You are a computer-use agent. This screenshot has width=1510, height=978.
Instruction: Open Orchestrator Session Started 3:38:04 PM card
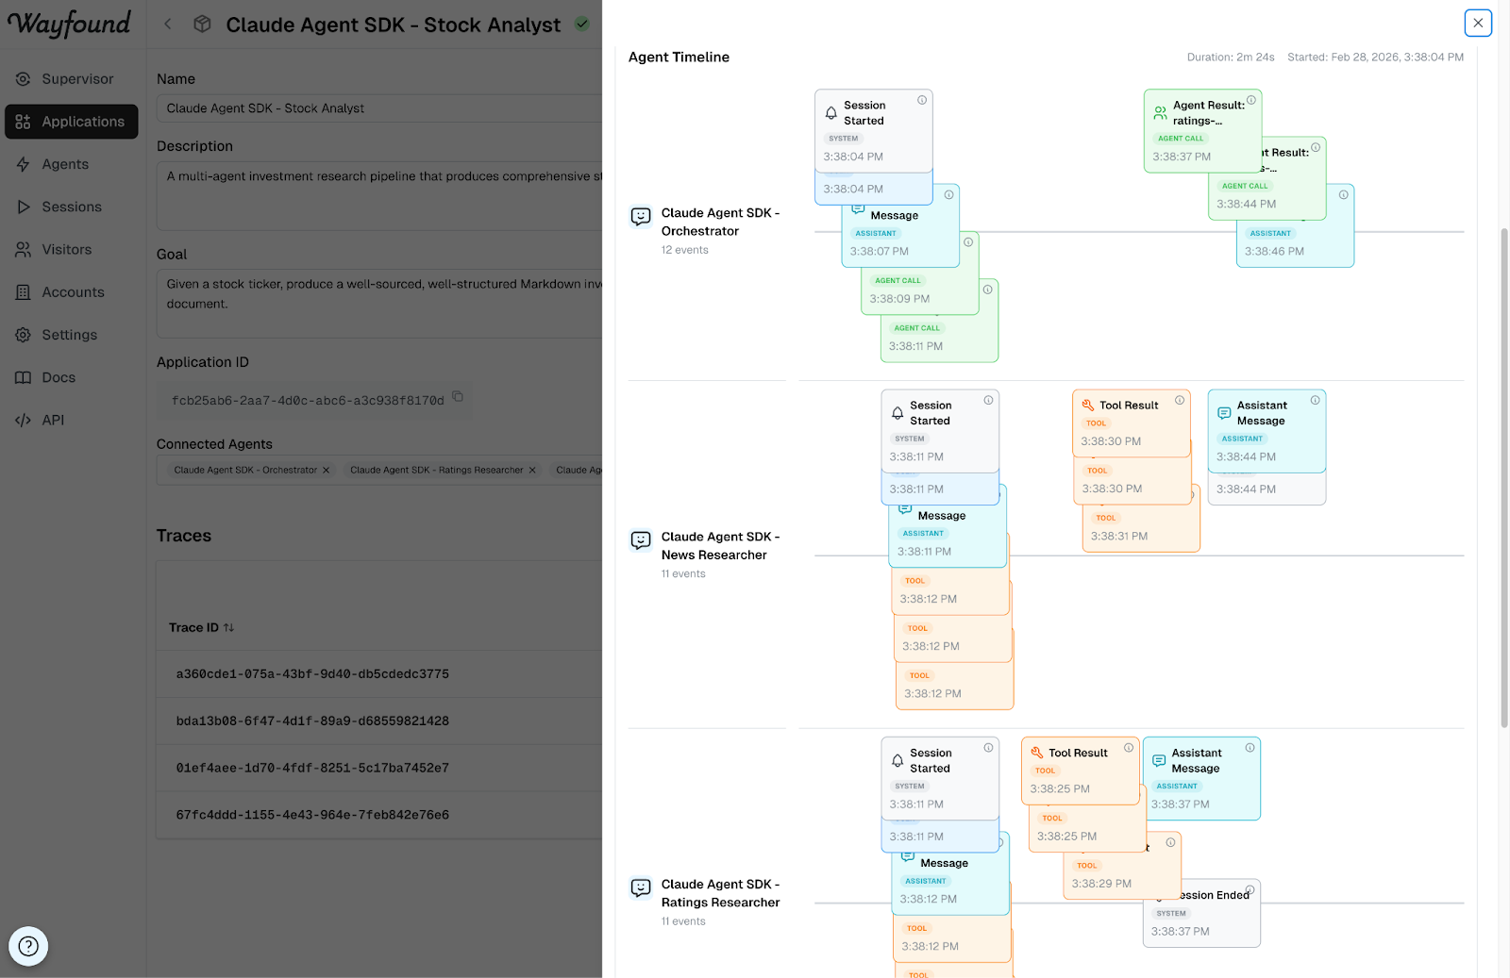873,131
